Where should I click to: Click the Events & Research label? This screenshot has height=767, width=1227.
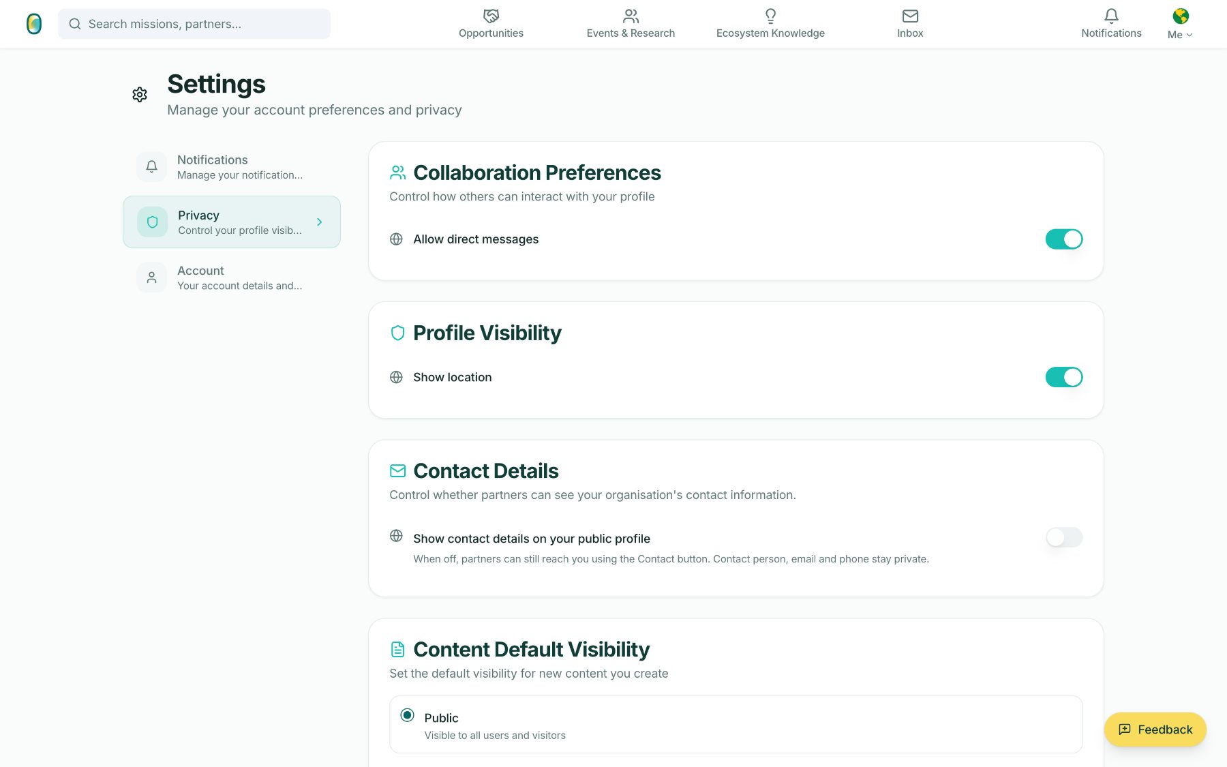(x=631, y=33)
